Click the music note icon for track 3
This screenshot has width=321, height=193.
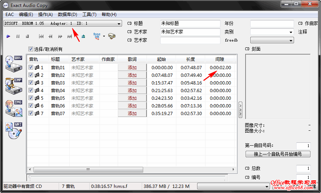tap(37, 83)
